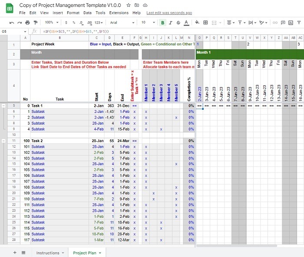Click Merge cells icon
The width and height of the screenshot is (304, 257).
point(214,23)
